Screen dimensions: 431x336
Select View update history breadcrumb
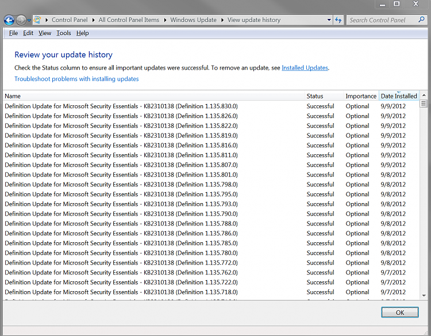(x=254, y=20)
